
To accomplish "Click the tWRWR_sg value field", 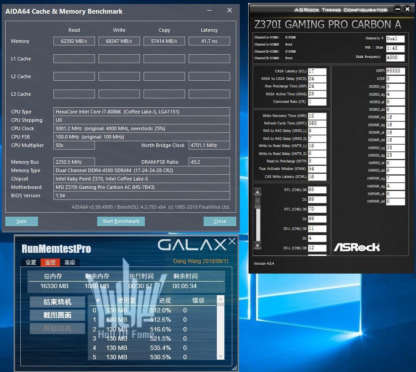I will tap(395, 178).
